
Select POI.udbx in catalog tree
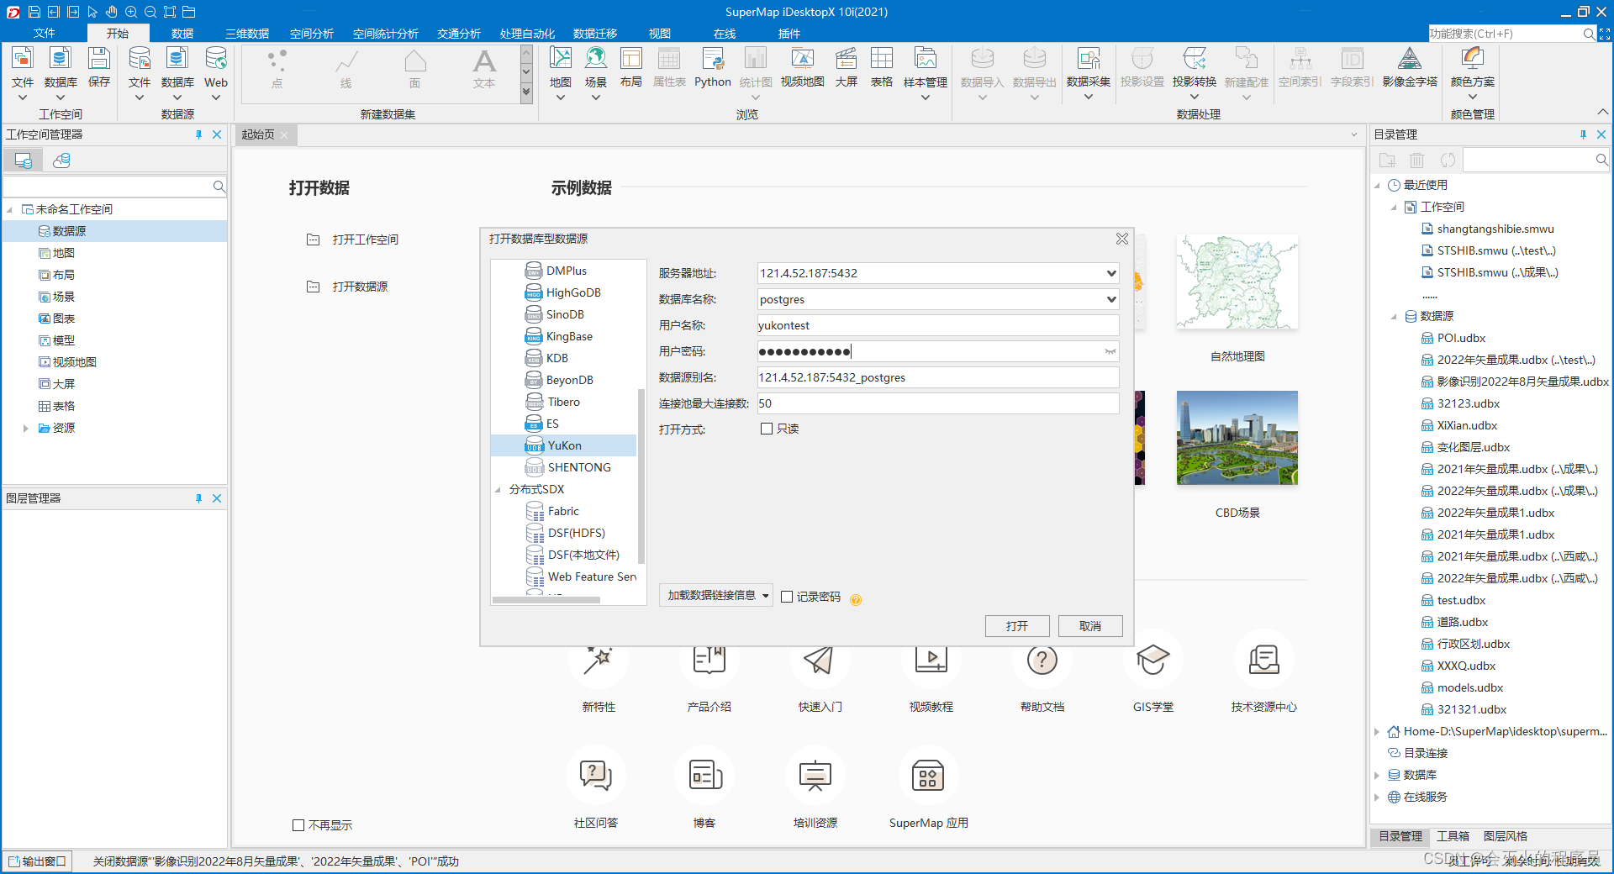coord(1461,338)
